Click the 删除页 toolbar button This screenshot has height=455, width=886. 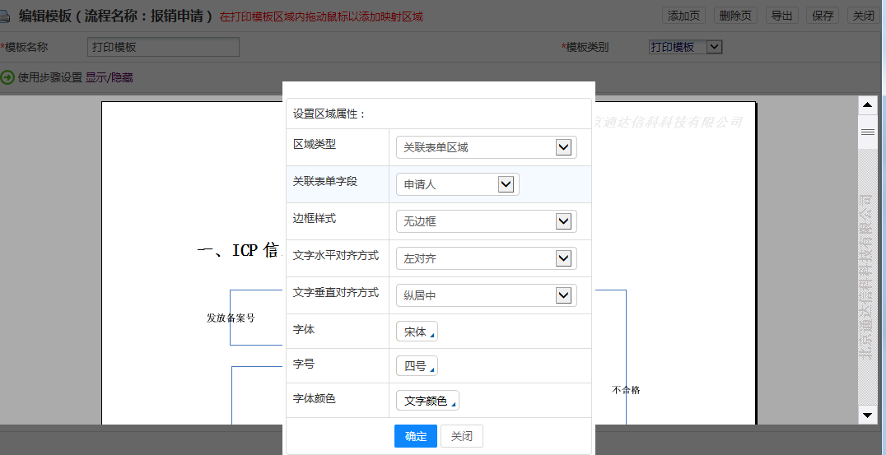point(735,16)
